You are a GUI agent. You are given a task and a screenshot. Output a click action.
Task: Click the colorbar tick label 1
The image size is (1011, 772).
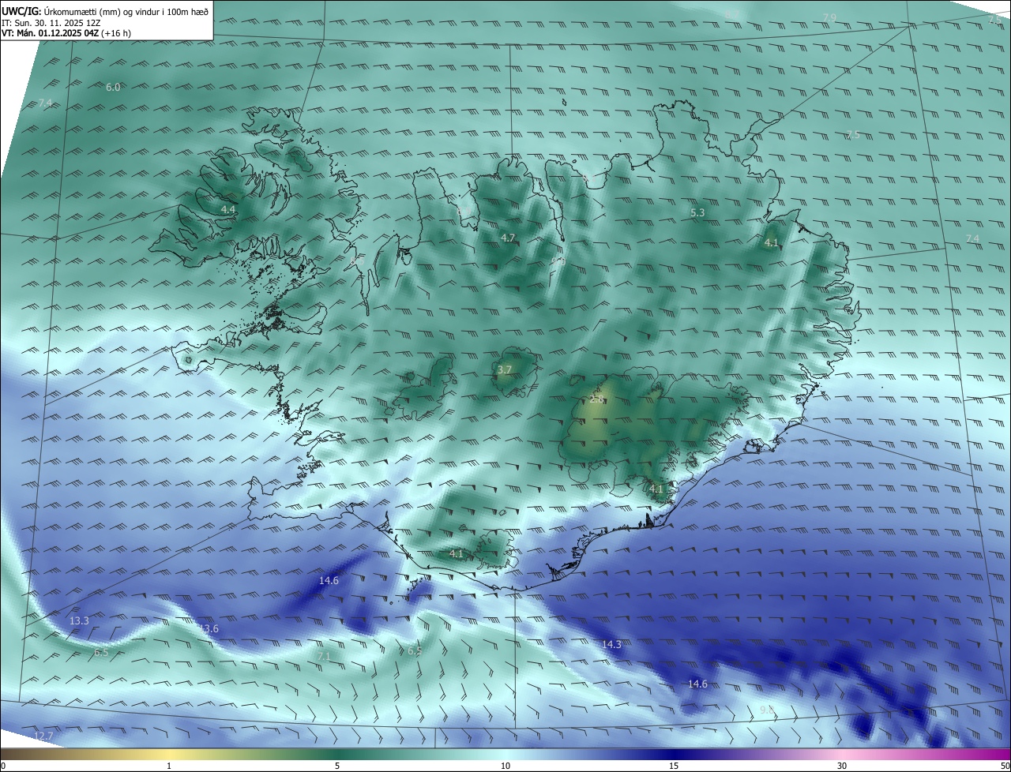point(169,766)
